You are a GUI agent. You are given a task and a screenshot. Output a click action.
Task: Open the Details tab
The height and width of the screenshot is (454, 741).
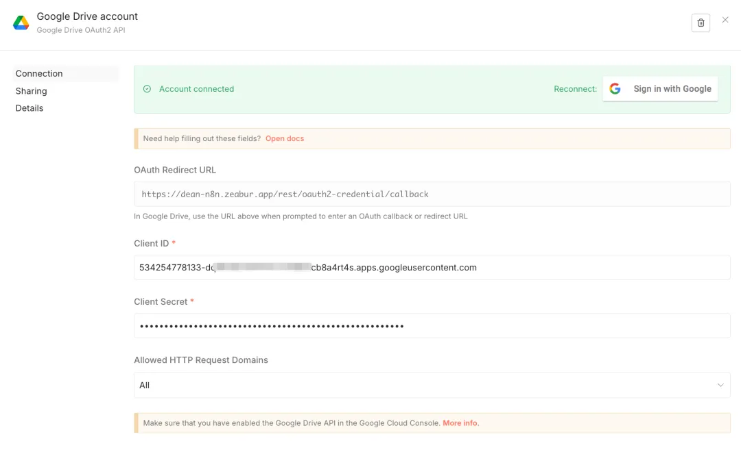click(x=30, y=108)
